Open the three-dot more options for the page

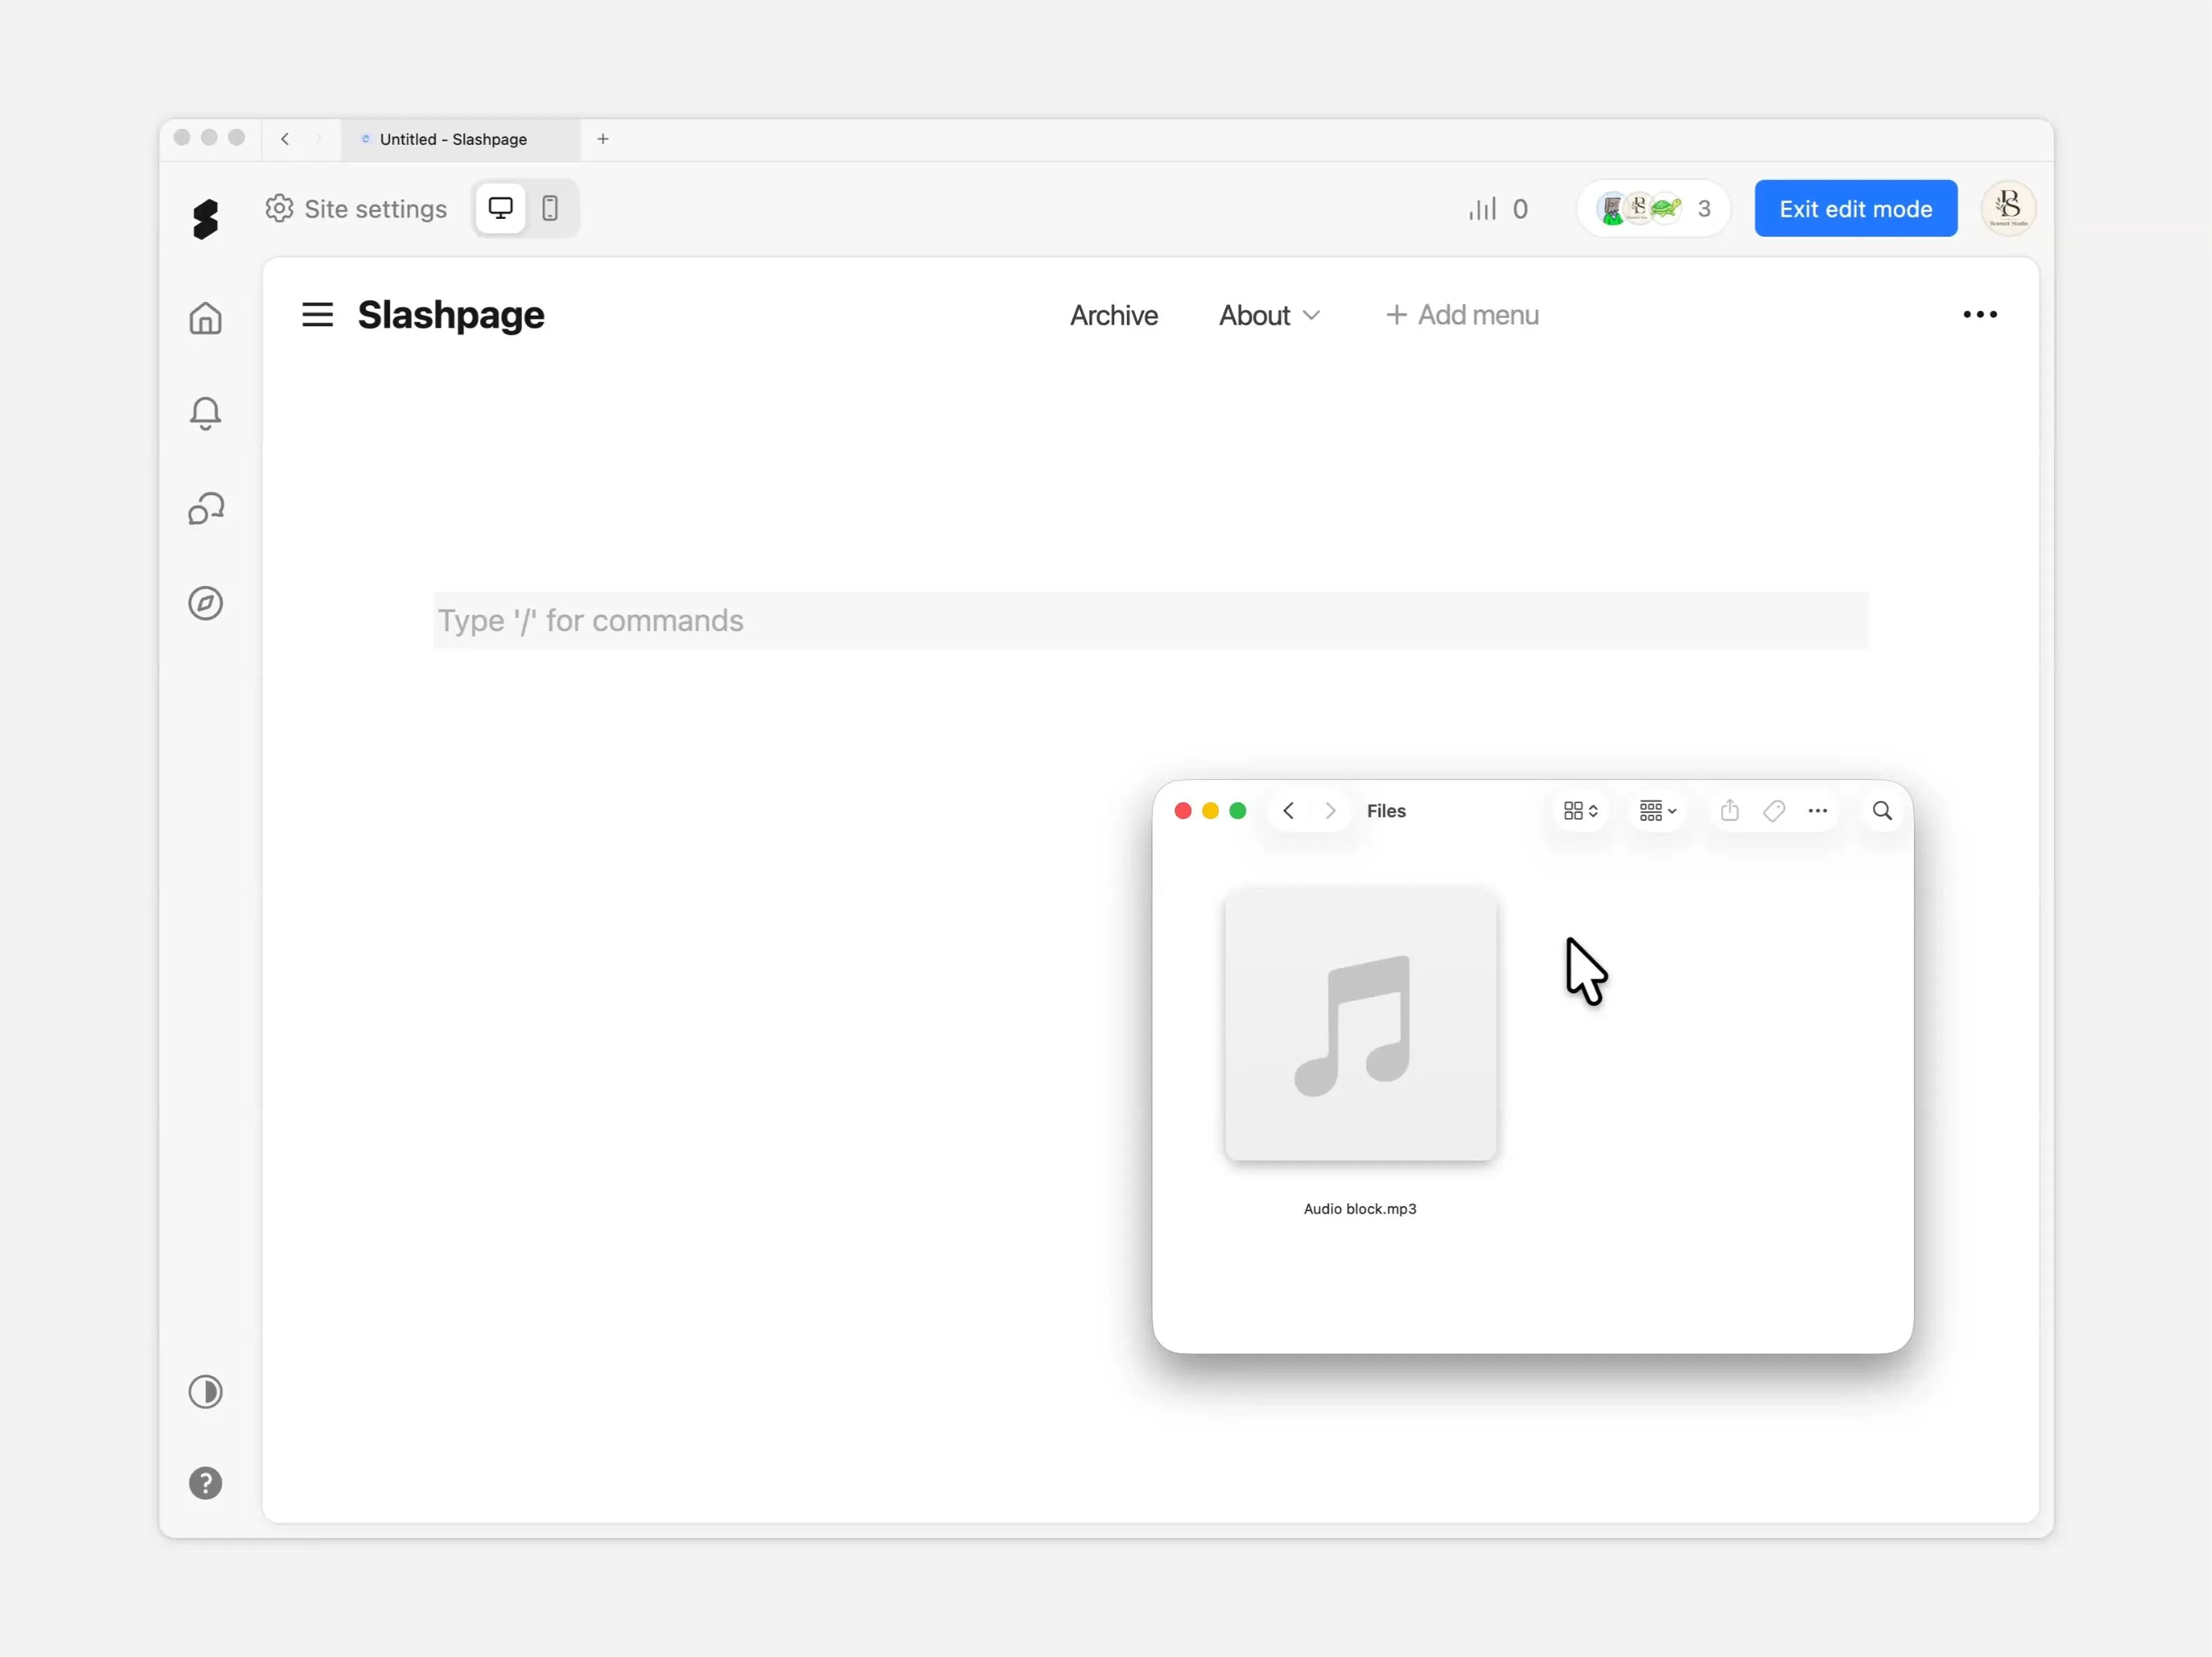tap(1980, 315)
